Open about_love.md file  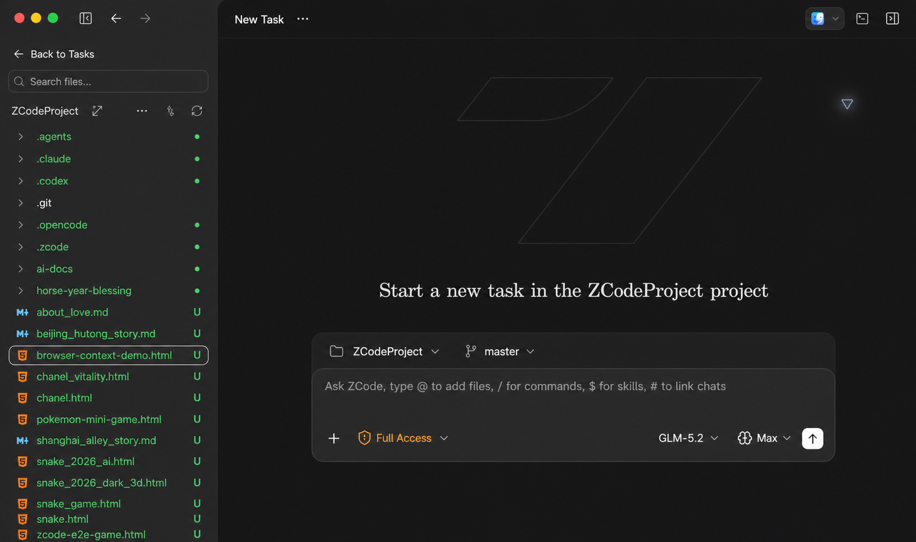pos(108,312)
